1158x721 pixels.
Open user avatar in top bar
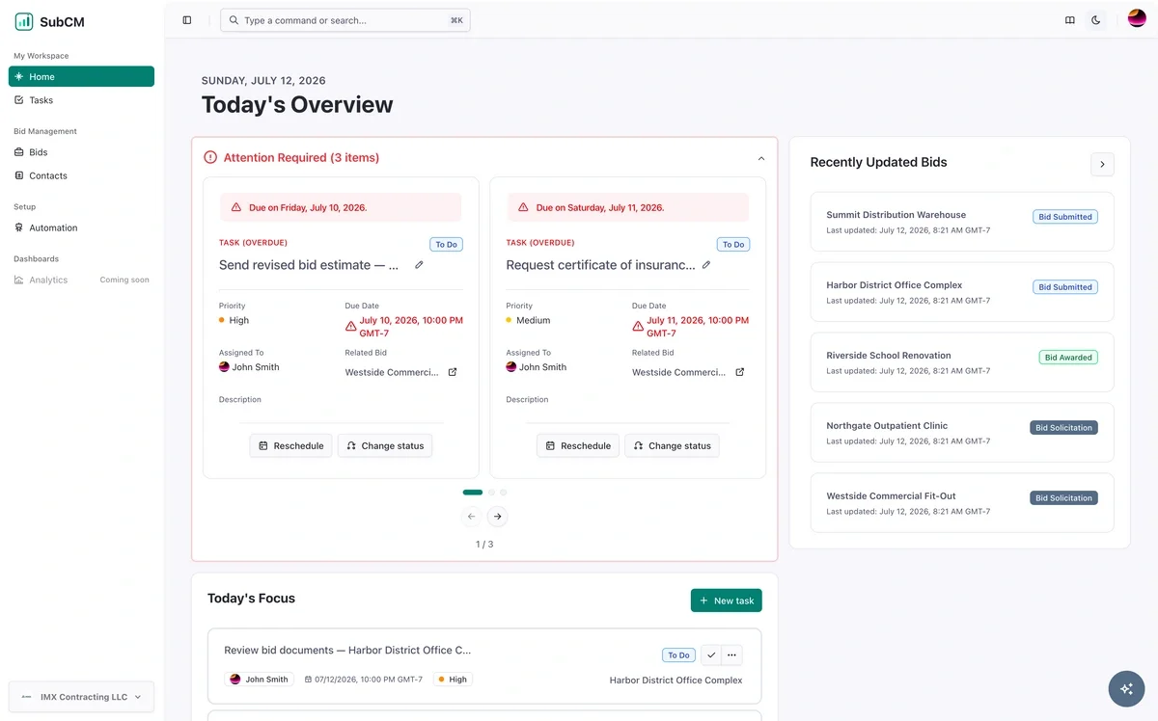click(x=1137, y=19)
